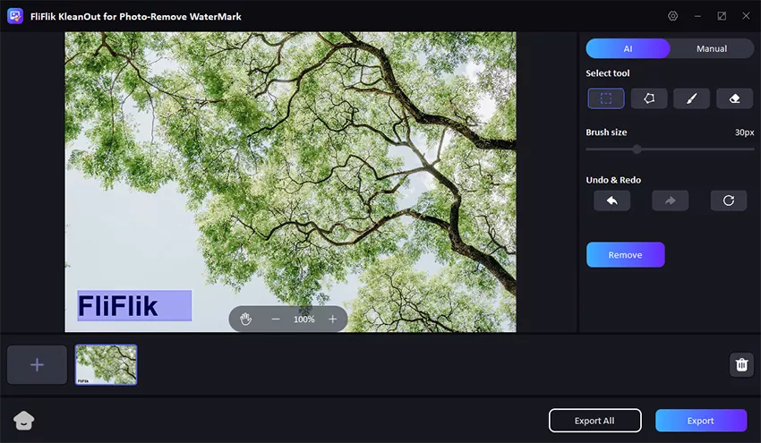This screenshot has height=443, width=761.
Task: Select the rectangle marquee selection tool
Action: (x=606, y=98)
